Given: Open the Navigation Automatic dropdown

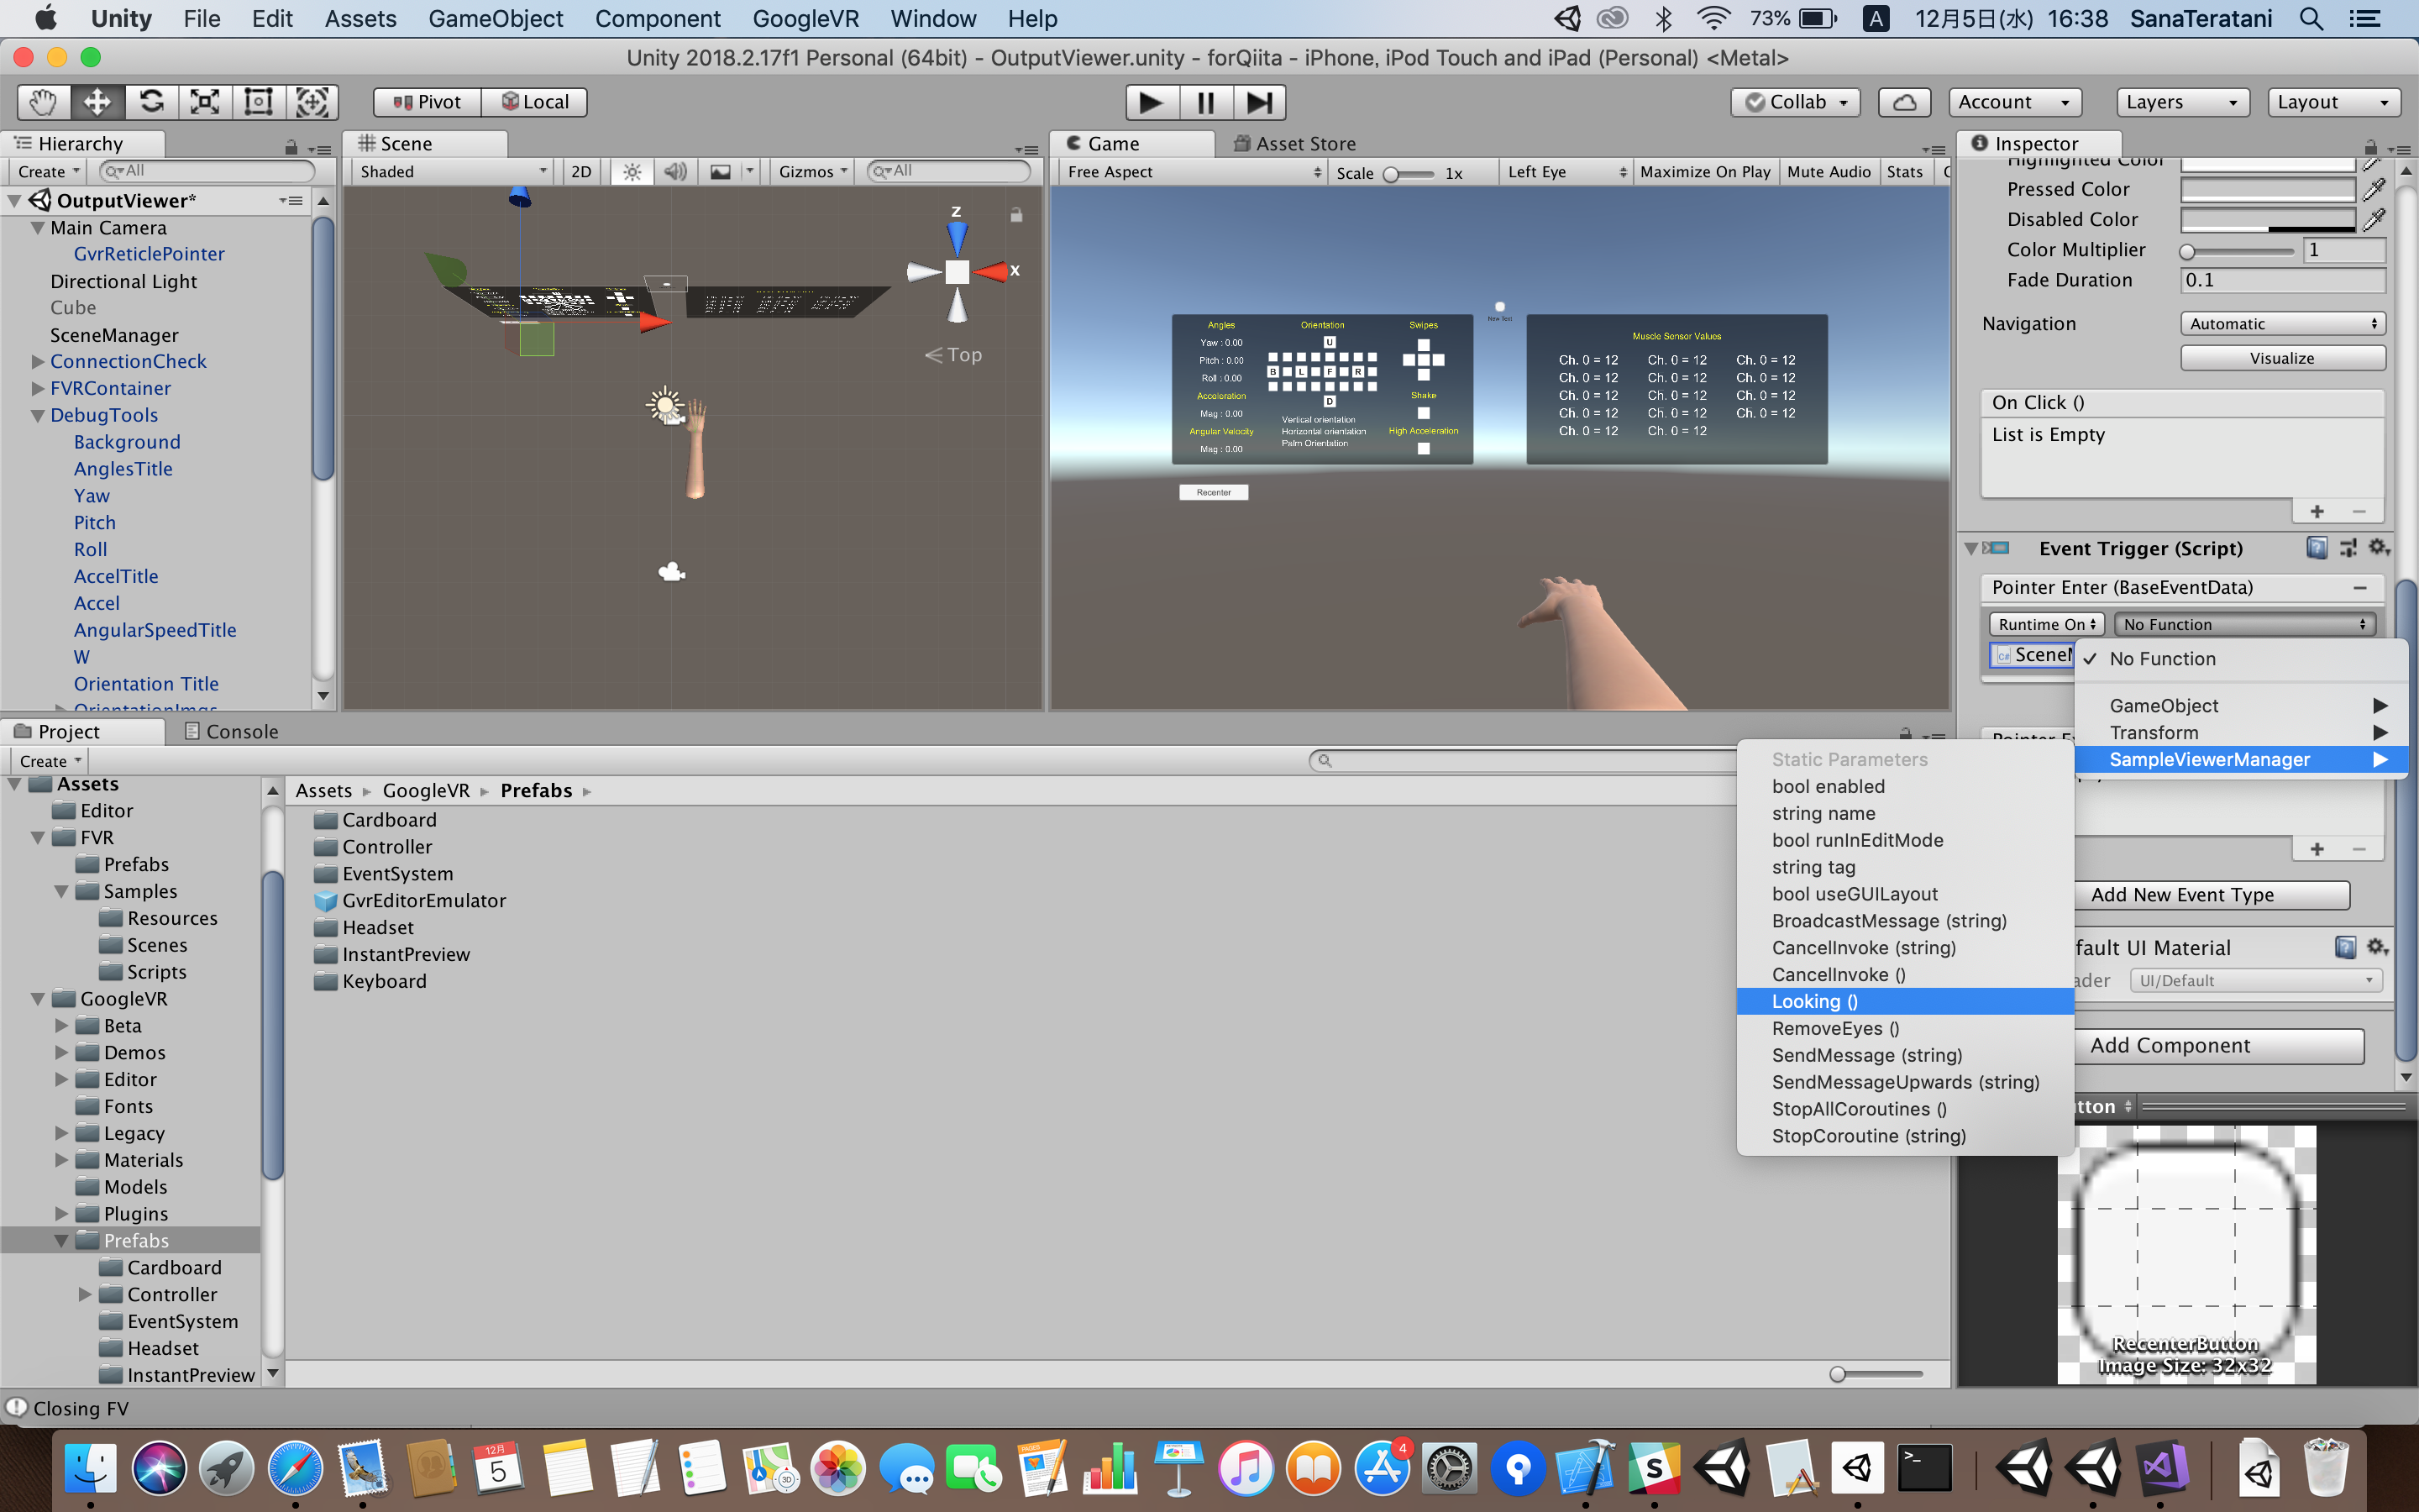Looking at the screenshot, I should [2282, 324].
